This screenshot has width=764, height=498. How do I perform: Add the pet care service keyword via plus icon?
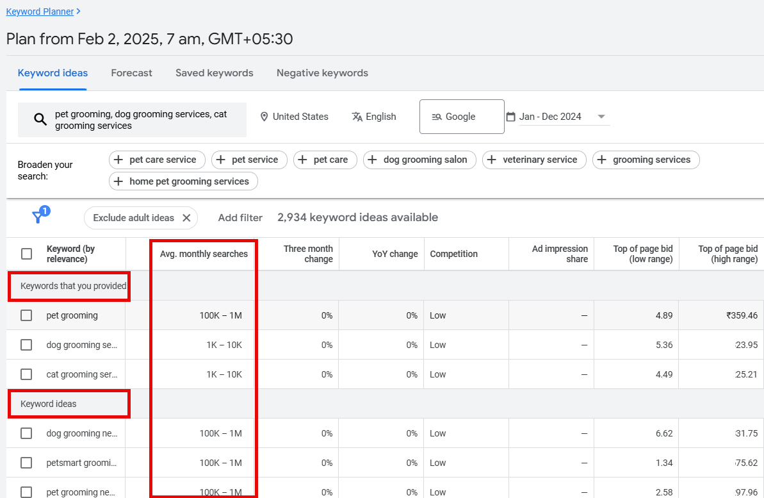[118, 160]
